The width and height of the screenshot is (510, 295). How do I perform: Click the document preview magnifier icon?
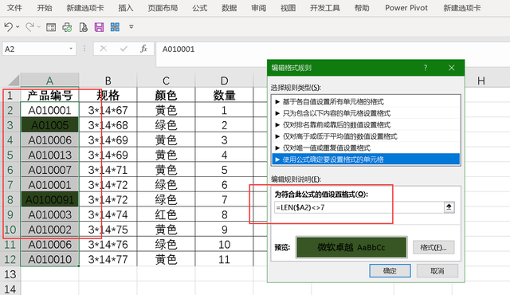[x=83, y=27]
